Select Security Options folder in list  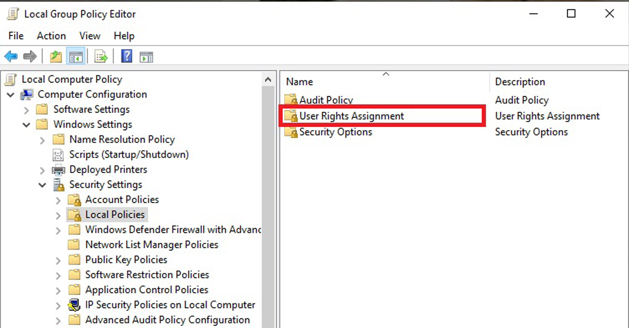pos(336,132)
